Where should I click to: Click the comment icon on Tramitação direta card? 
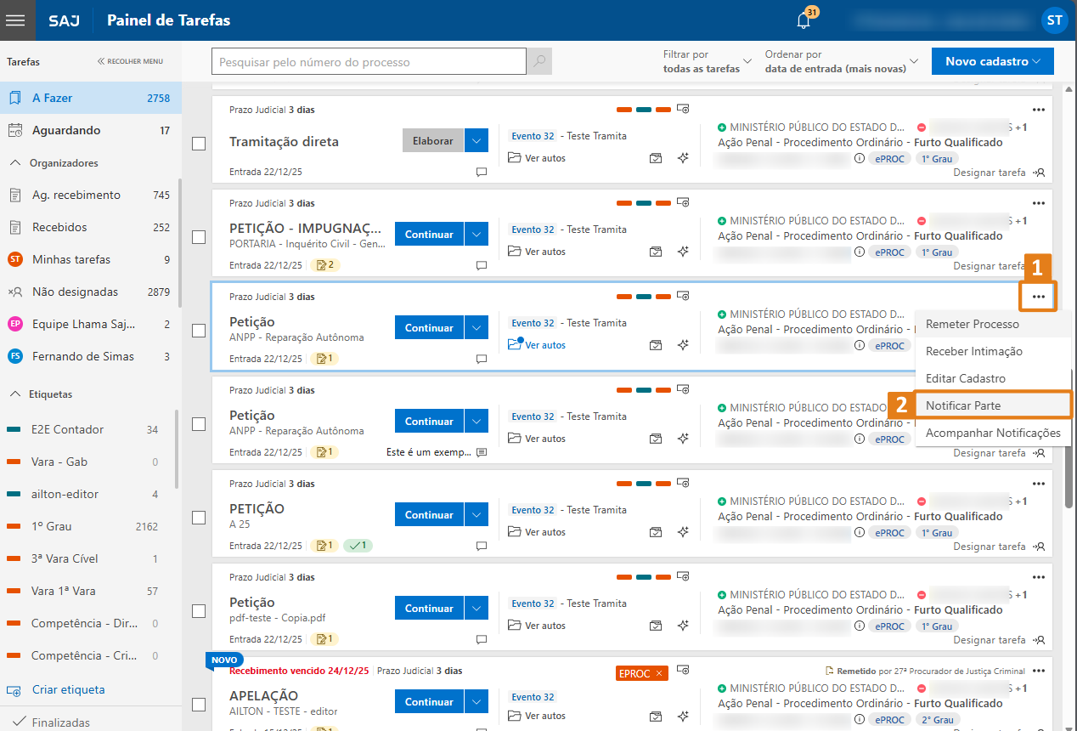point(482,172)
